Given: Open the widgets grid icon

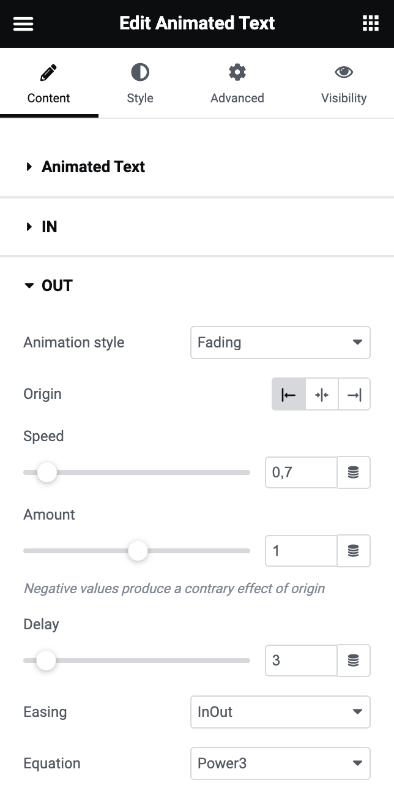Looking at the screenshot, I should click(371, 24).
